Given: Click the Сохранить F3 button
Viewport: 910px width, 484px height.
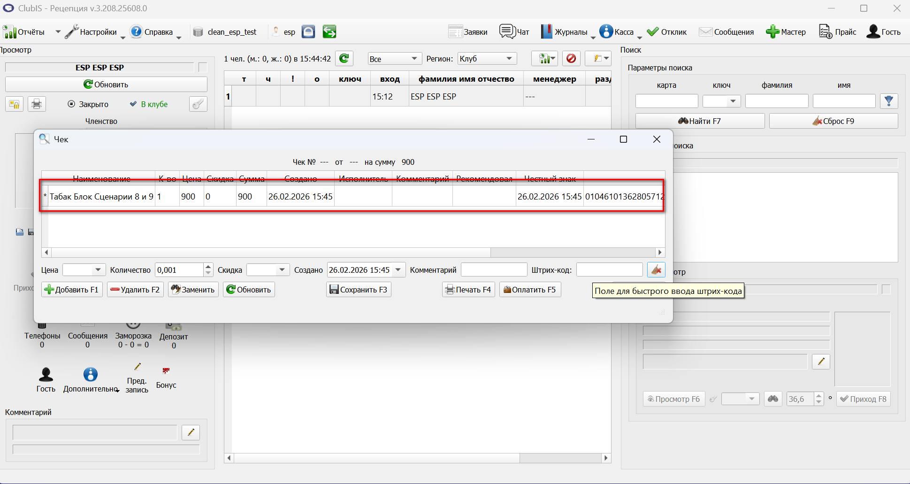Looking at the screenshot, I should [x=359, y=290].
